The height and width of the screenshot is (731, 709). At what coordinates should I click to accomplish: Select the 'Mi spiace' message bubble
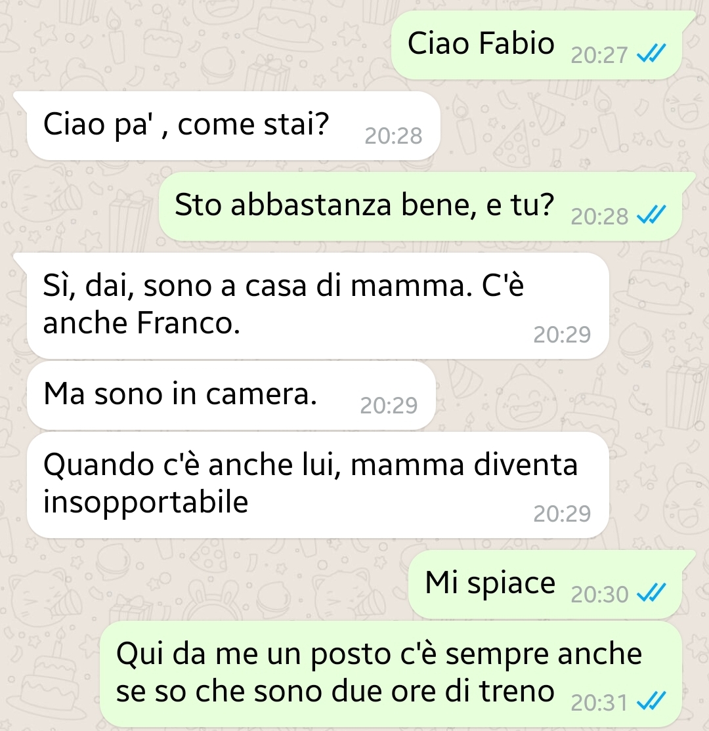tap(545, 585)
